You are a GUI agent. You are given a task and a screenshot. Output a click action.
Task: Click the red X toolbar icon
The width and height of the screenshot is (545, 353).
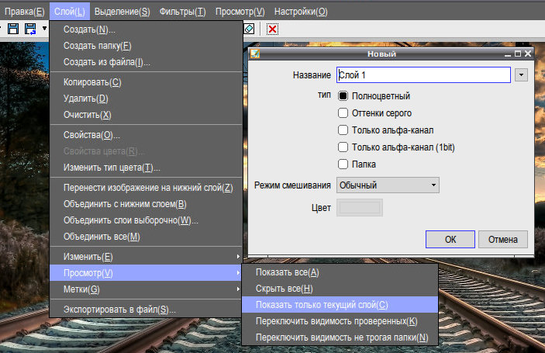pyautogui.click(x=272, y=29)
